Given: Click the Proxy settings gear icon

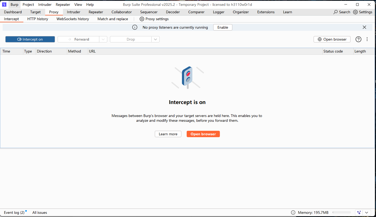Looking at the screenshot, I should pos(142,19).
